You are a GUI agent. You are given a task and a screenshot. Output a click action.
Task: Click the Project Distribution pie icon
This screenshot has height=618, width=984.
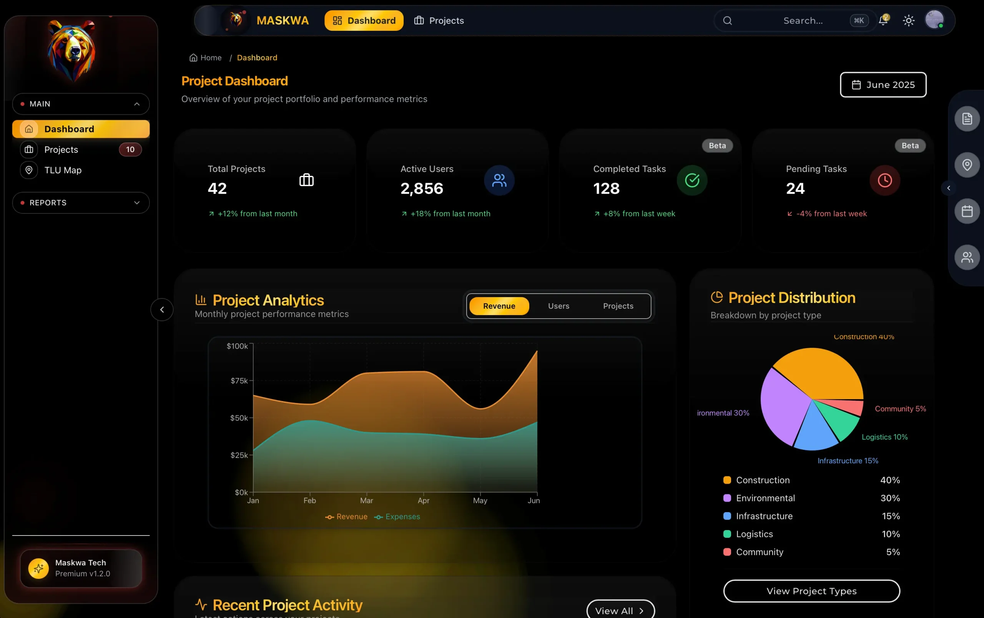[717, 297]
